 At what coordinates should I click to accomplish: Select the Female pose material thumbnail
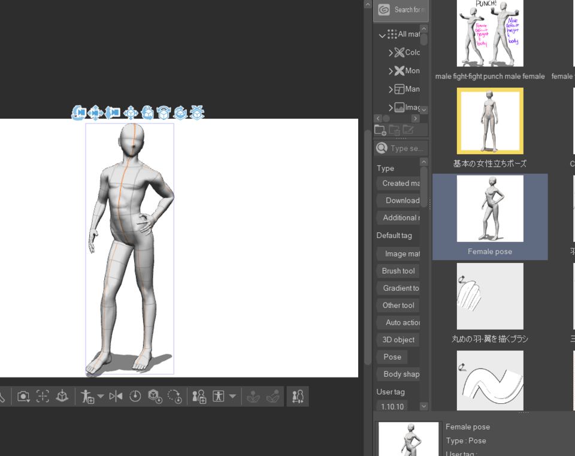(x=490, y=209)
